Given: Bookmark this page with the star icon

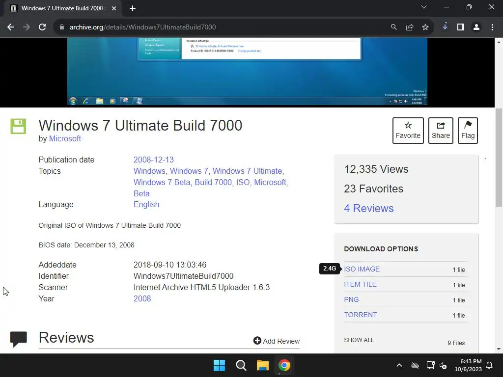Looking at the screenshot, I should (425, 27).
